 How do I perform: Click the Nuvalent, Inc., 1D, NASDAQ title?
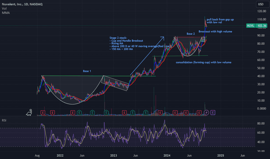(x=22, y=4)
